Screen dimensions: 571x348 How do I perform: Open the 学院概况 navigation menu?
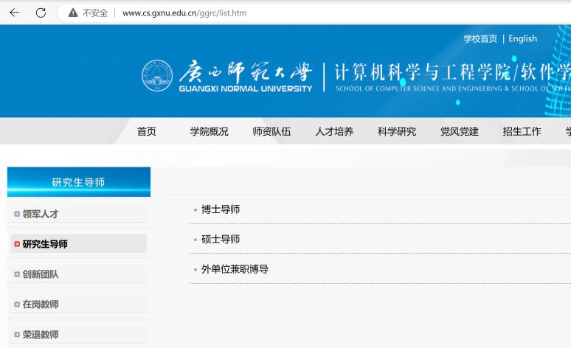pos(209,131)
